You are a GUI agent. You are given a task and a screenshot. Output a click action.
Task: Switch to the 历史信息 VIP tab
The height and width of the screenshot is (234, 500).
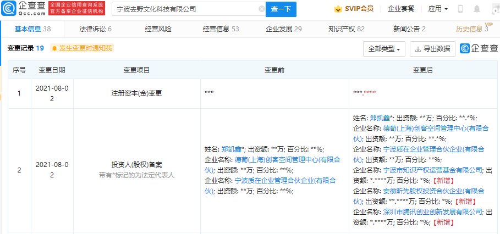click(475, 29)
